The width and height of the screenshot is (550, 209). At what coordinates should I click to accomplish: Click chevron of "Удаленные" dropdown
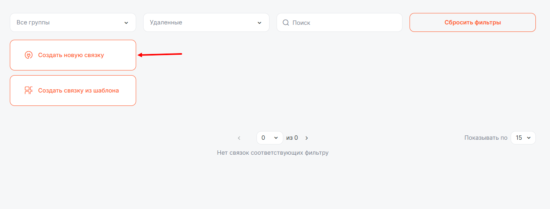tap(260, 23)
